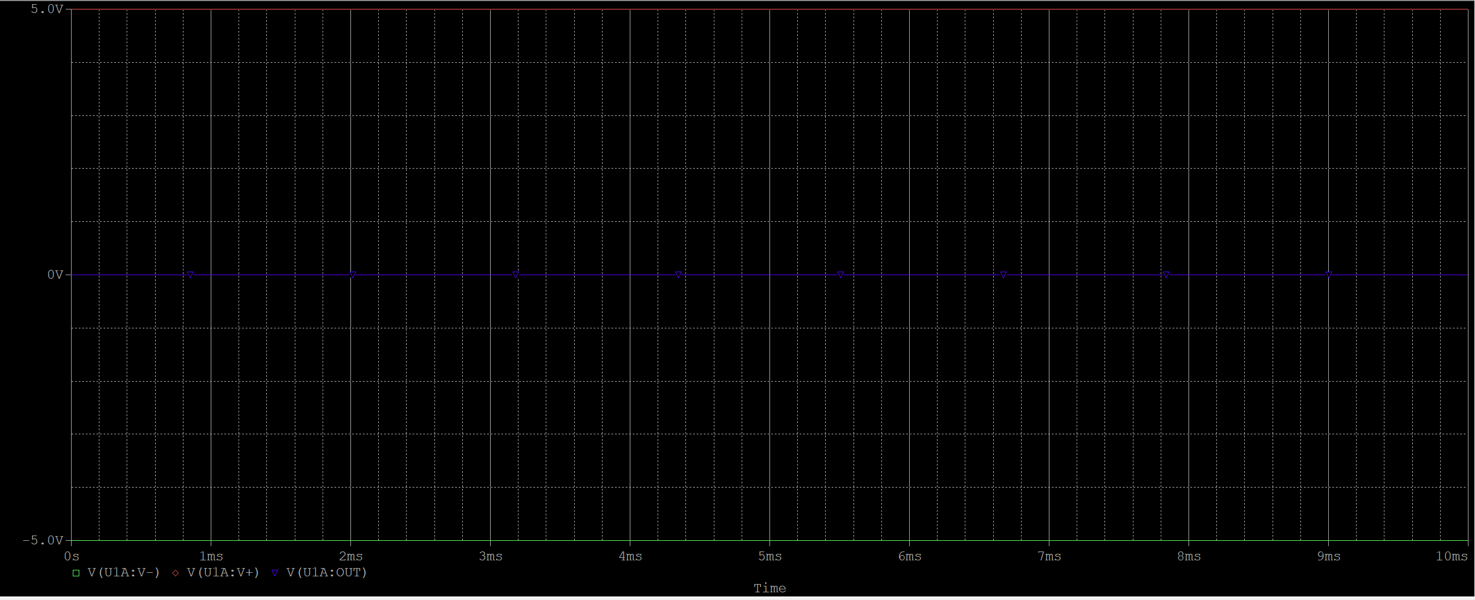Click the 5ms time axis label
1475x600 pixels.
(x=770, y=556)
